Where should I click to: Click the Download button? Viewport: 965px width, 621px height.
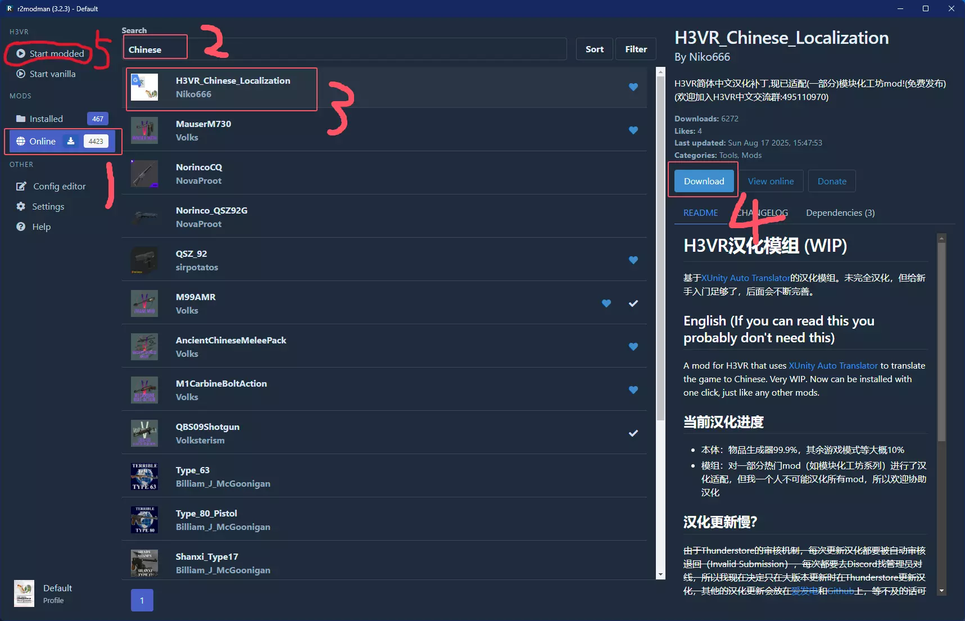704,181
